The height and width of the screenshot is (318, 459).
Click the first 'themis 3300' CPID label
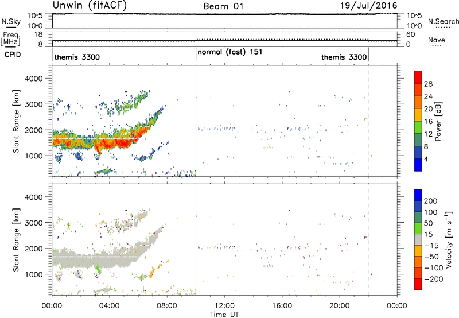tap(77, 57)
